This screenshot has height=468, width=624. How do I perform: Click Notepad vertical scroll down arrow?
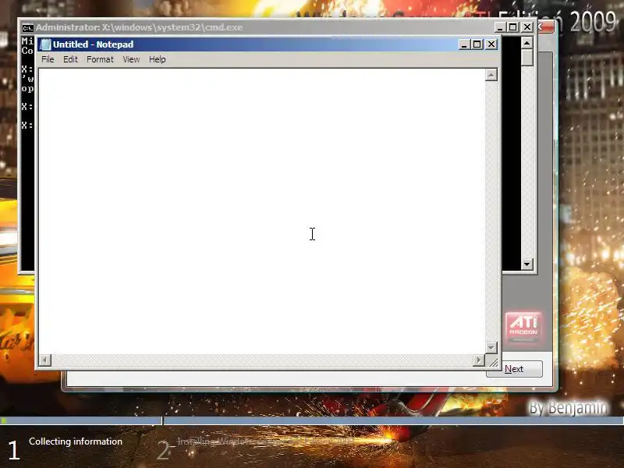coord(491,347)
